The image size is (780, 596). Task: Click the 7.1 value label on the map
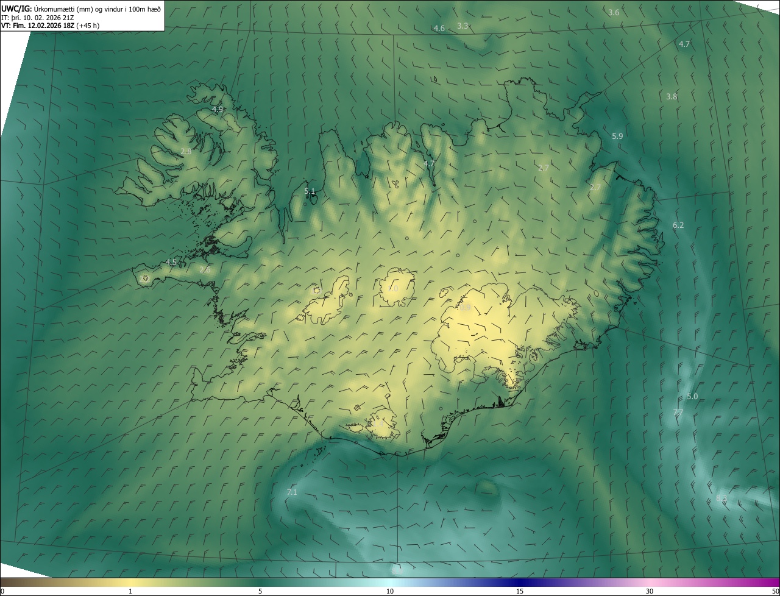click(292, 492)
